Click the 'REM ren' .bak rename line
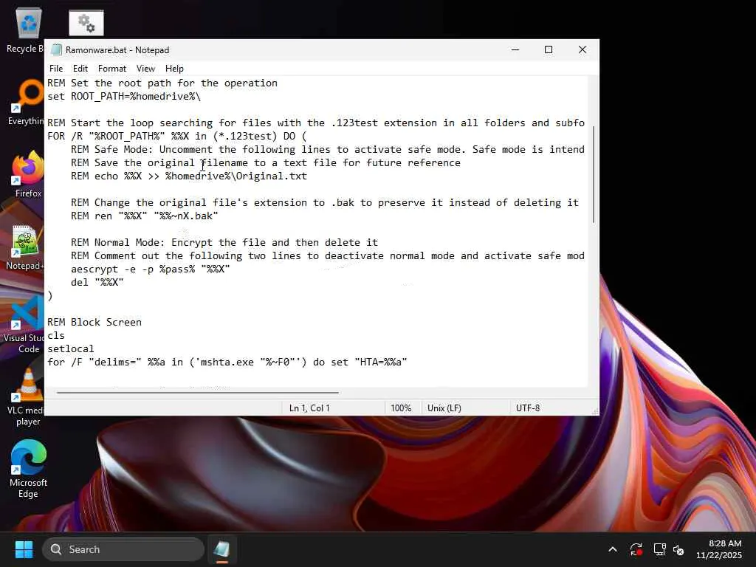The width and height of the screenshot is (756, 567). click(145, 216)
